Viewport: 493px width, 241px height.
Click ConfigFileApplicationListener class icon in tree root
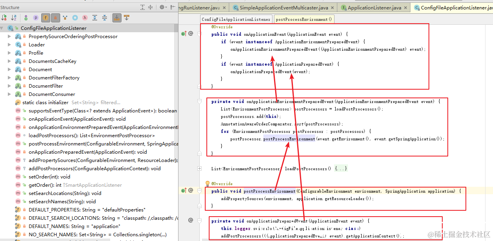(11, 28)
